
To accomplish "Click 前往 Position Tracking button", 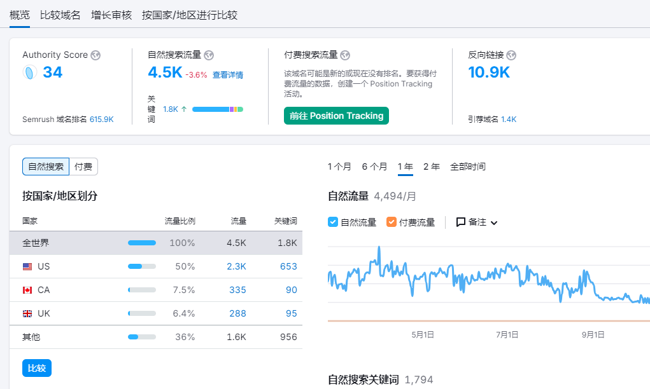I will click(x=336, y=116).
